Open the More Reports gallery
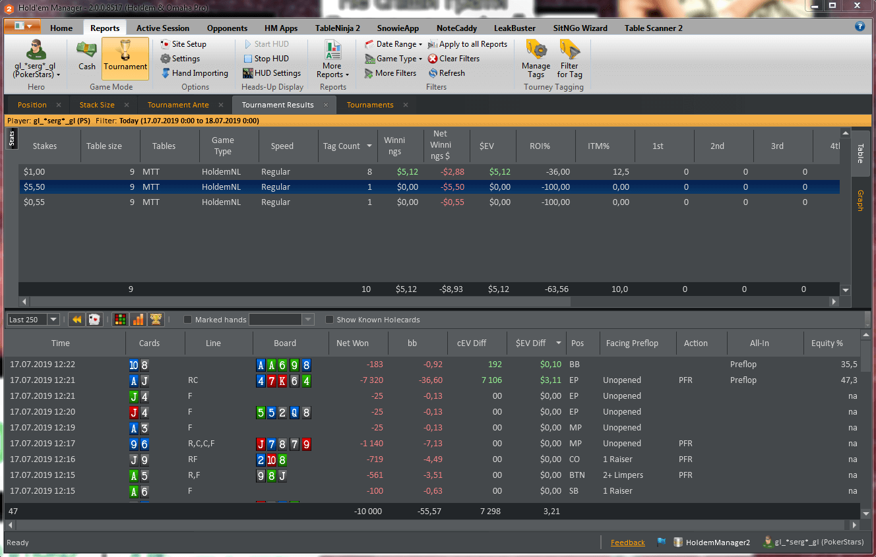The height and width of the screenshot is (557, 876). pos(332,59)
